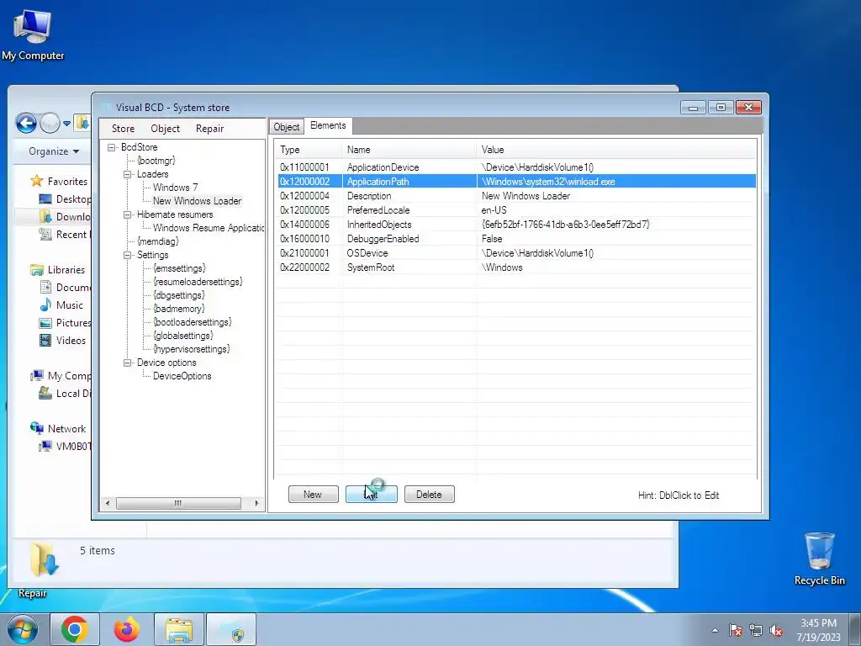This screenshot has width=861, height=646.
Task: Click the New button
Action: pos(313,495)
